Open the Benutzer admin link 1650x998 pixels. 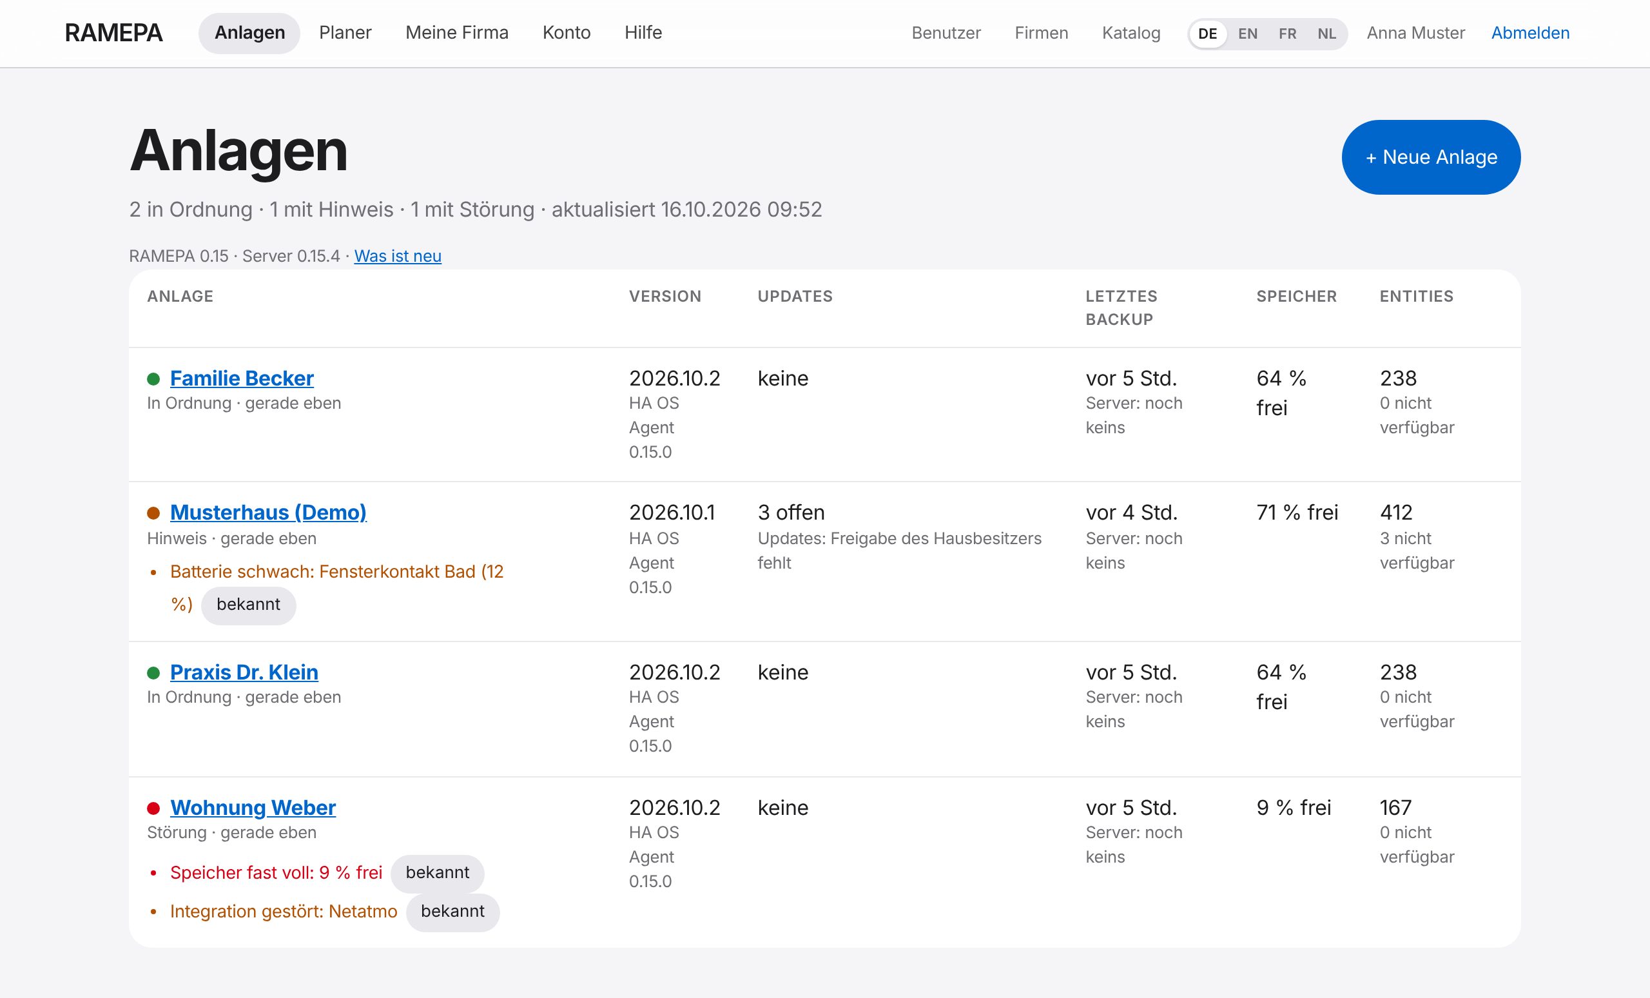tap(946, 33)
